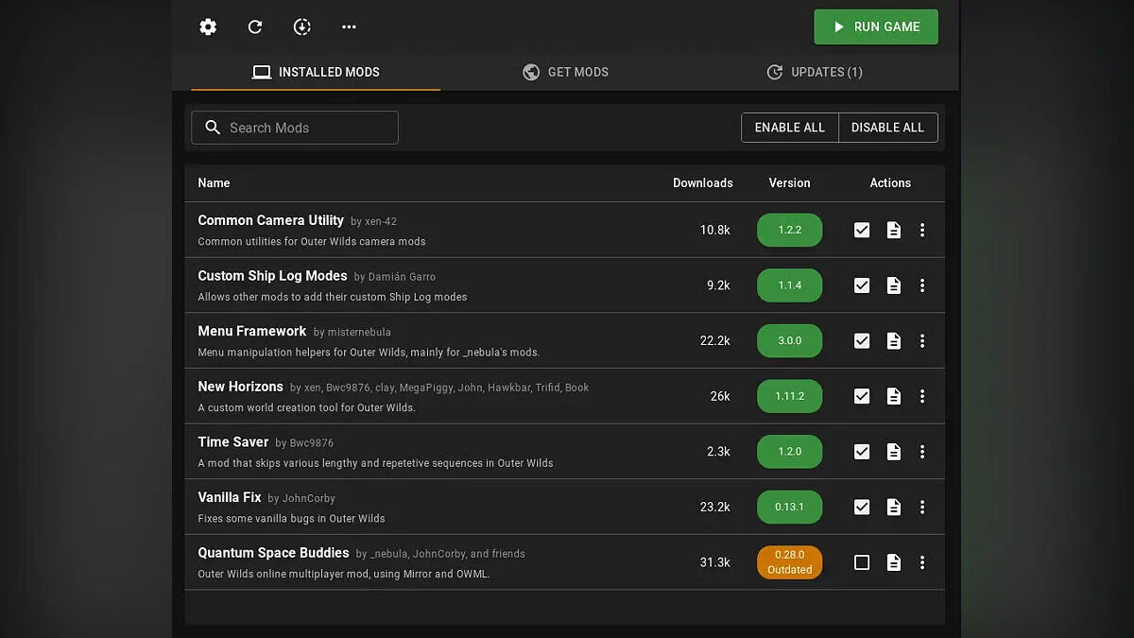Open the Updates (1) tab
The width and height of the screenshot is (1134, 638).
815,72
